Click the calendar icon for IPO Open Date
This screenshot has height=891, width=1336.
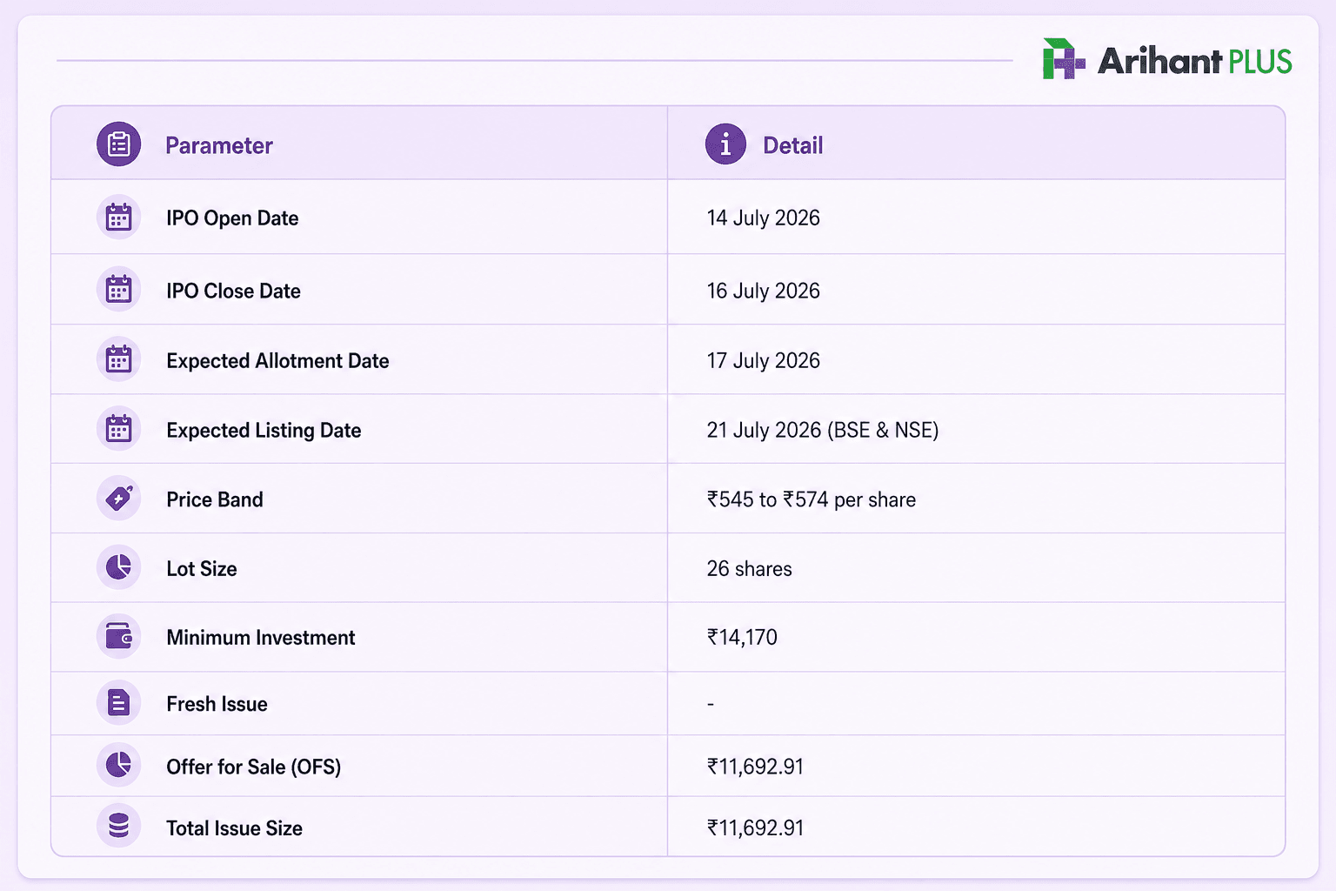(118, 218)
